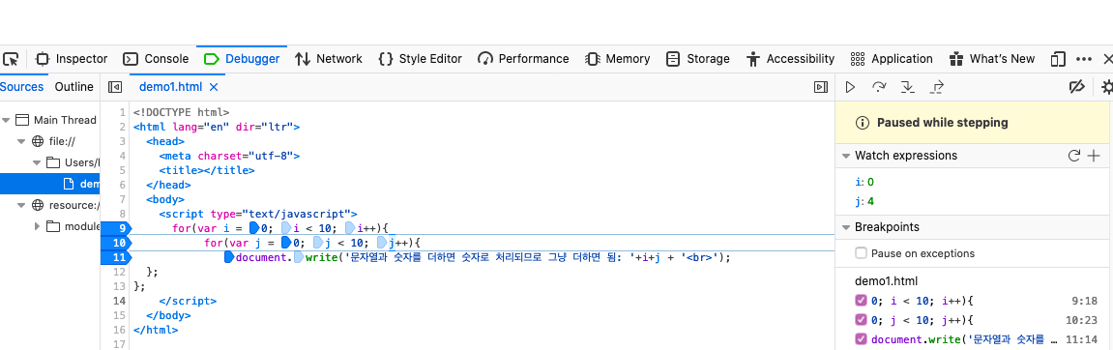Image resolution: width=1113 pixels, height=350 pixels.
Task: Jump to breakpoint location 10:23
Action: pos(1083,319)
